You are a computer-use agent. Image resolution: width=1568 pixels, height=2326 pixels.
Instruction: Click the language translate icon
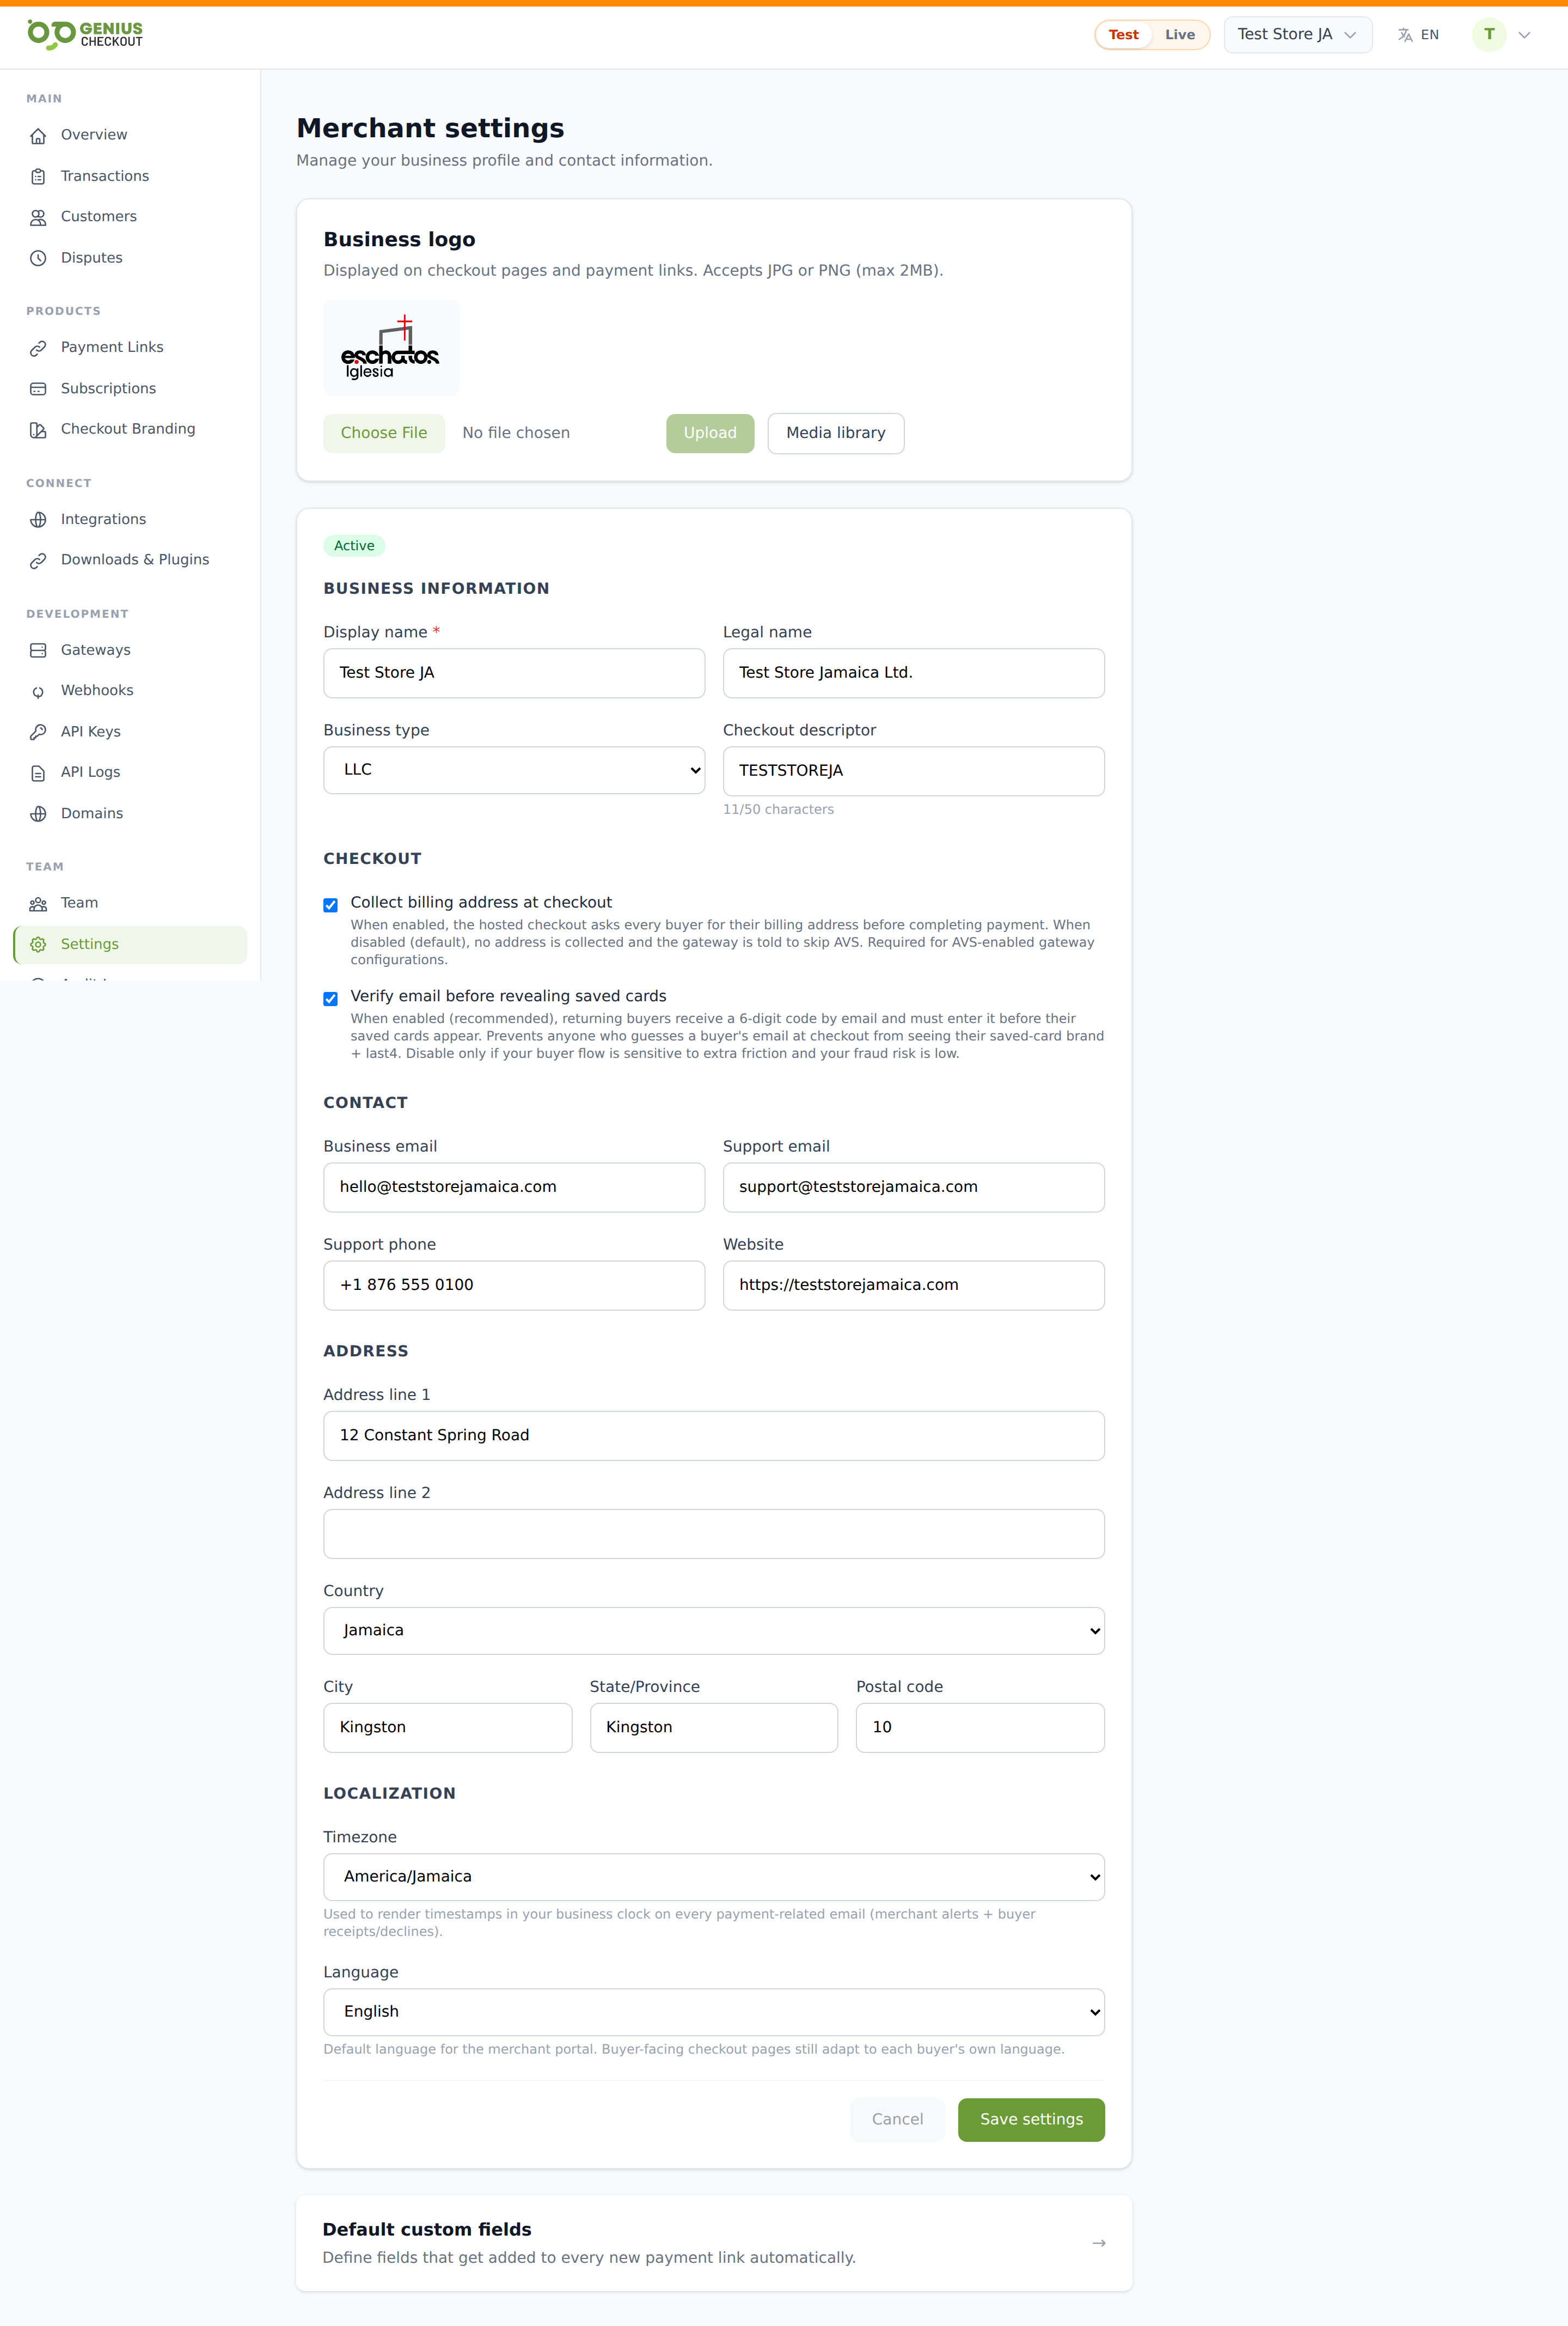(1405, 35)
